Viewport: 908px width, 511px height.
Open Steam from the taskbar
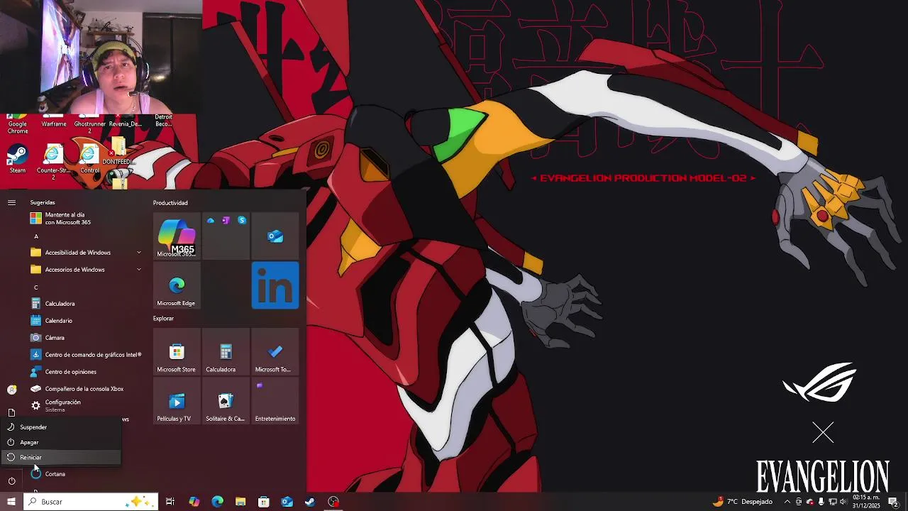tap(310, 502)
